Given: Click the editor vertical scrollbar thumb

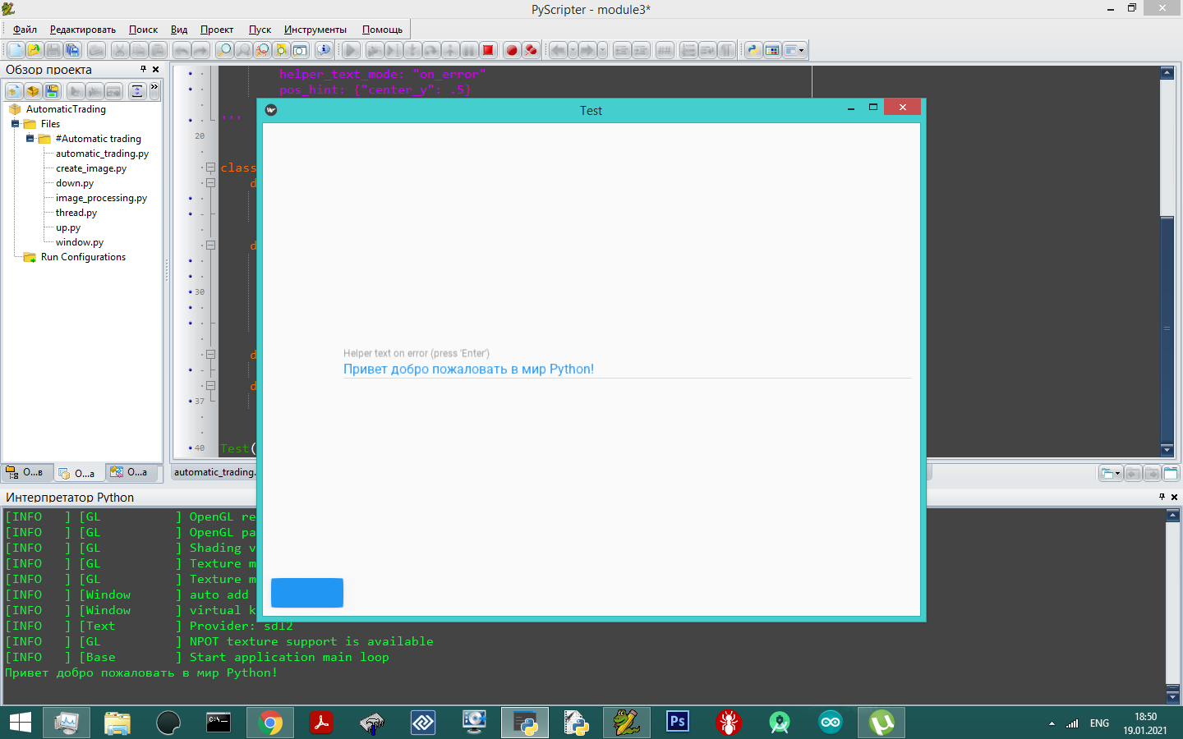Looking at the screenshot, I should pos(1167,328).
